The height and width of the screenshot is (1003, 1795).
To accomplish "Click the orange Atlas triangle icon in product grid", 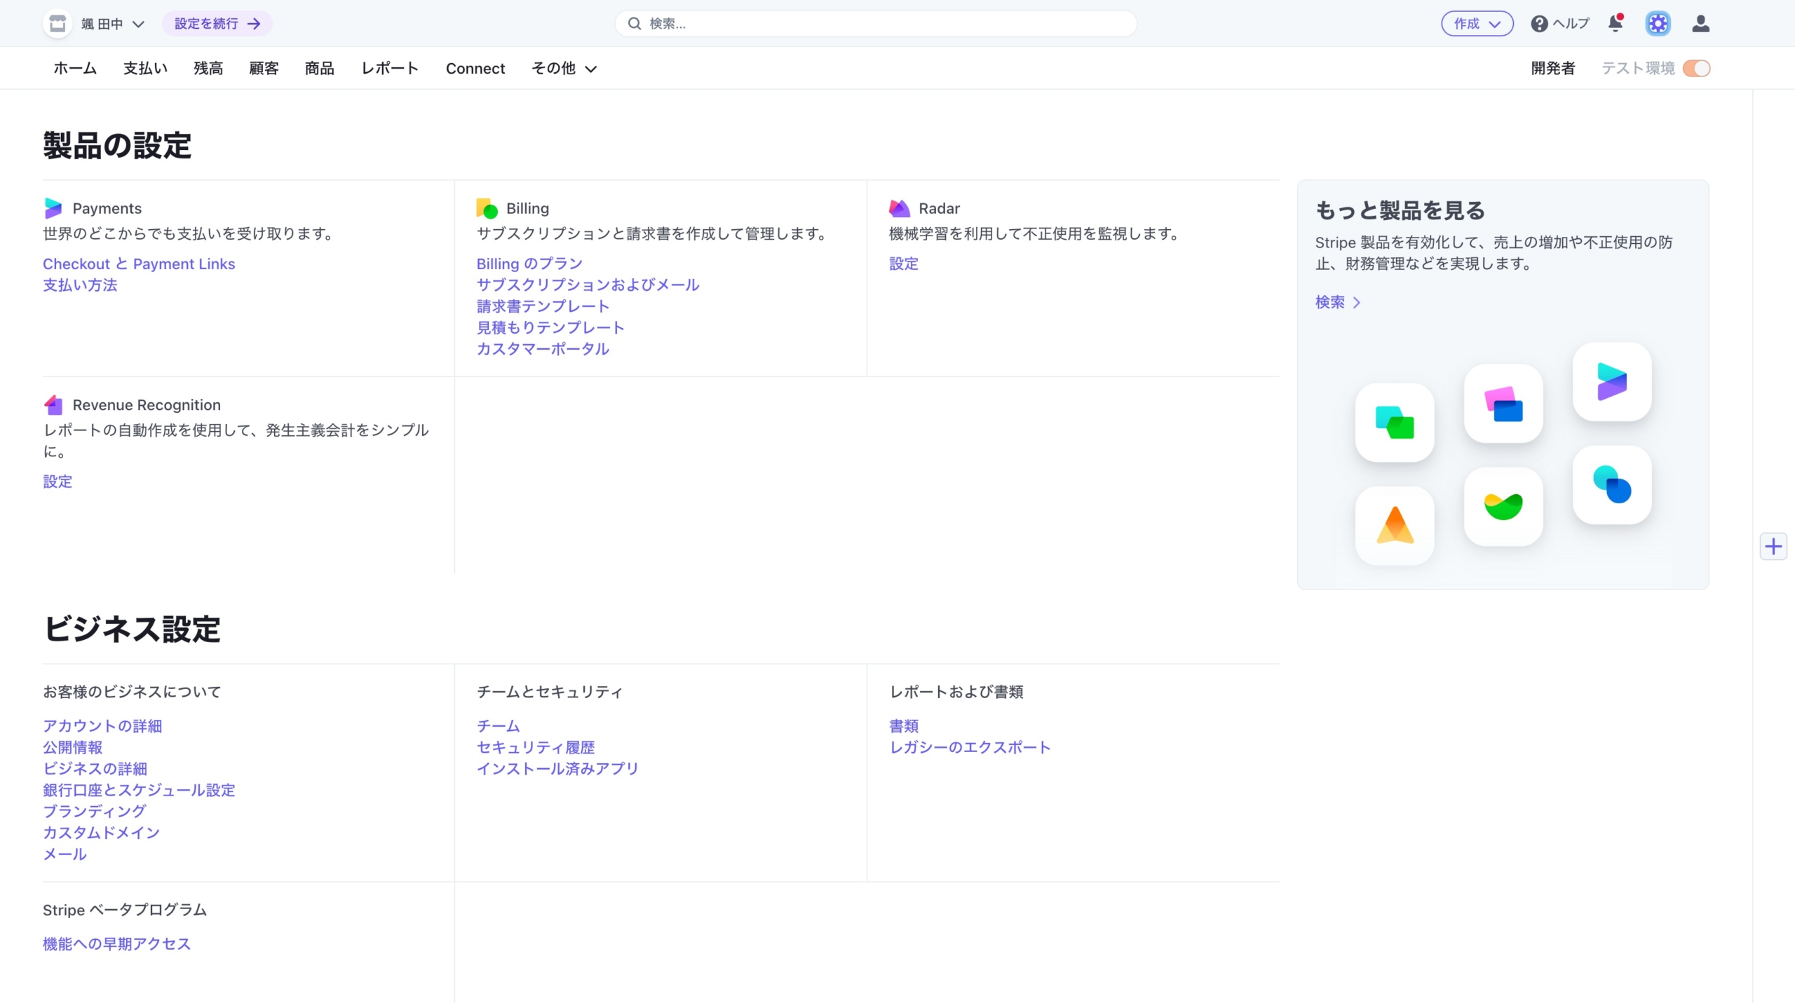I will click(x=1394, y=526).
